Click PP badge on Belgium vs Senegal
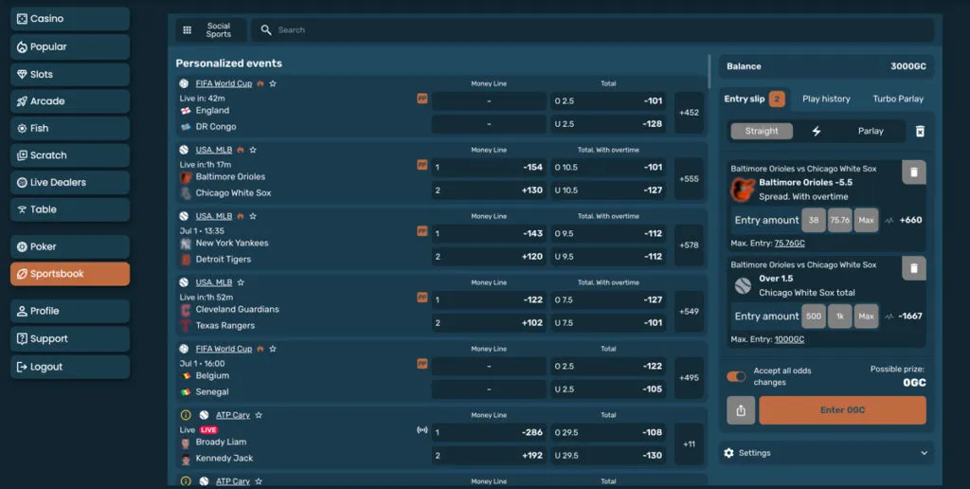 pyautogui.click(x=422, y=363)
